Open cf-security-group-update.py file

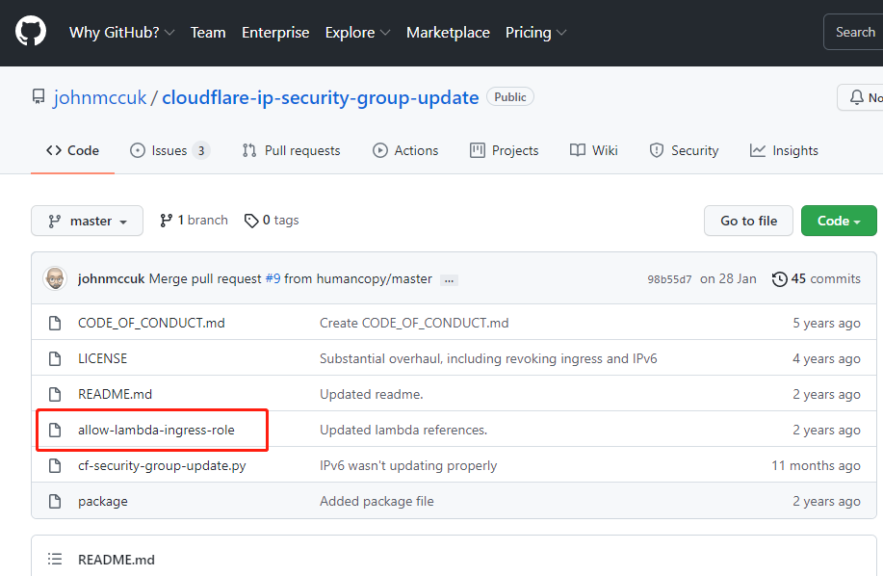[162, 465]
